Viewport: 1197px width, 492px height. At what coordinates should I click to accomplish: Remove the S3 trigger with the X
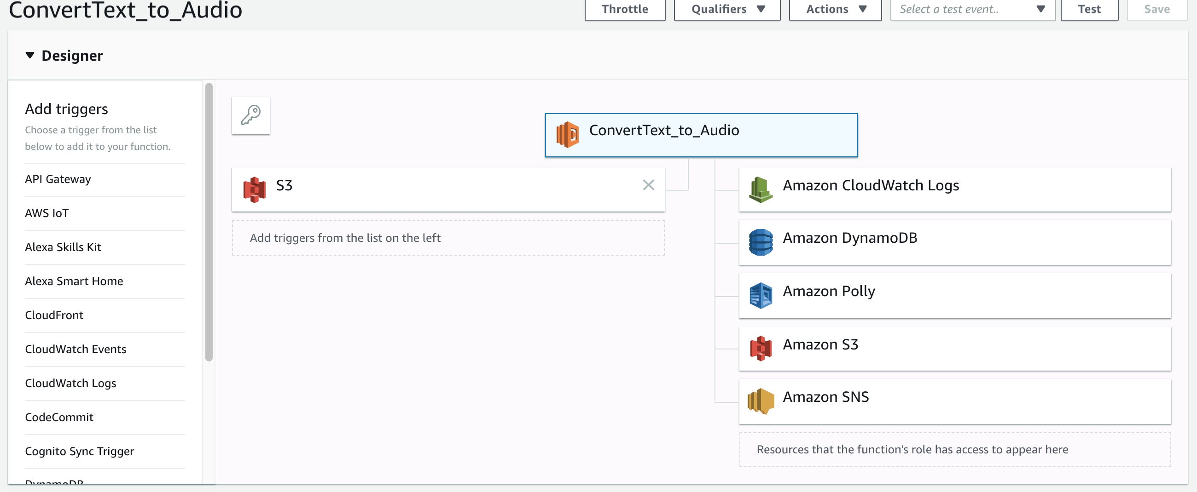point(648,185)
